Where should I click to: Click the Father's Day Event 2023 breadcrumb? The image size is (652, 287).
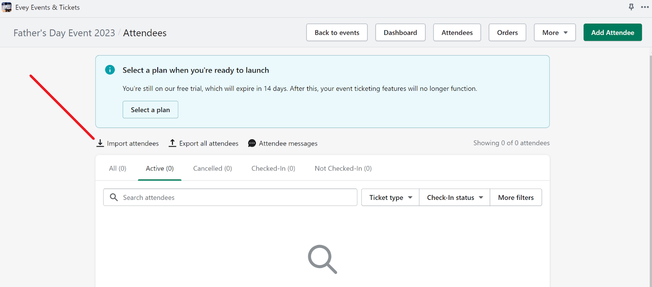pos(64,33)
